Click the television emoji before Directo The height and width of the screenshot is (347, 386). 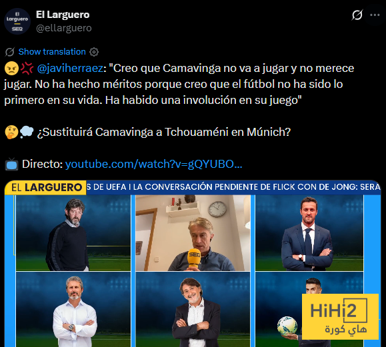click(11, 165)
